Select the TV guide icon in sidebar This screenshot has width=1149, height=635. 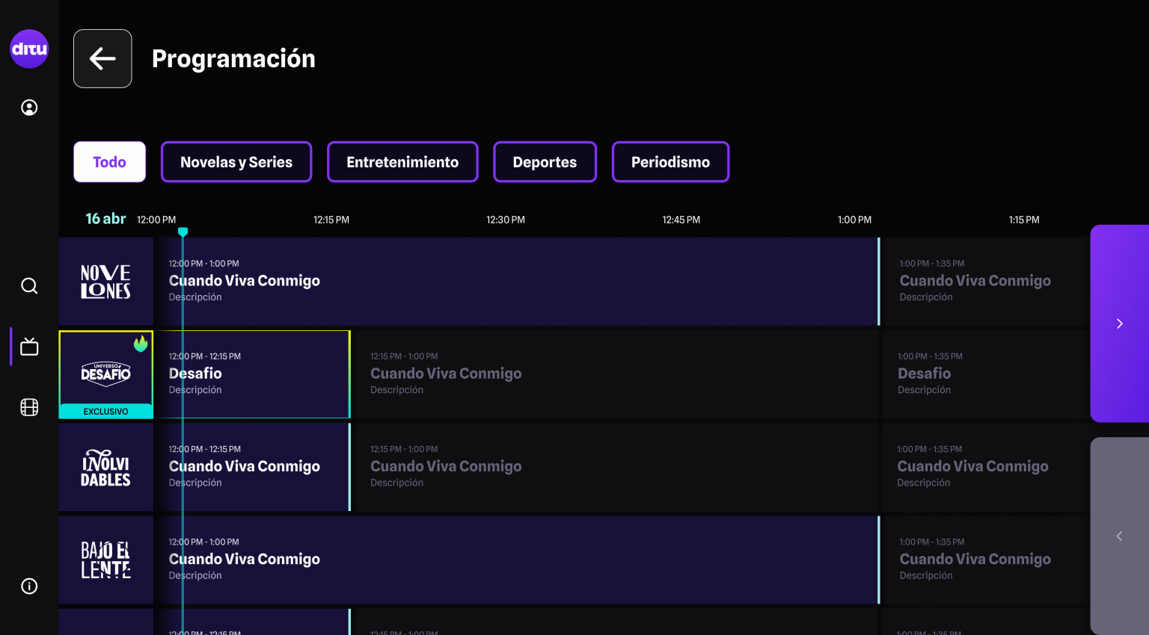click(x=28, y=346)
